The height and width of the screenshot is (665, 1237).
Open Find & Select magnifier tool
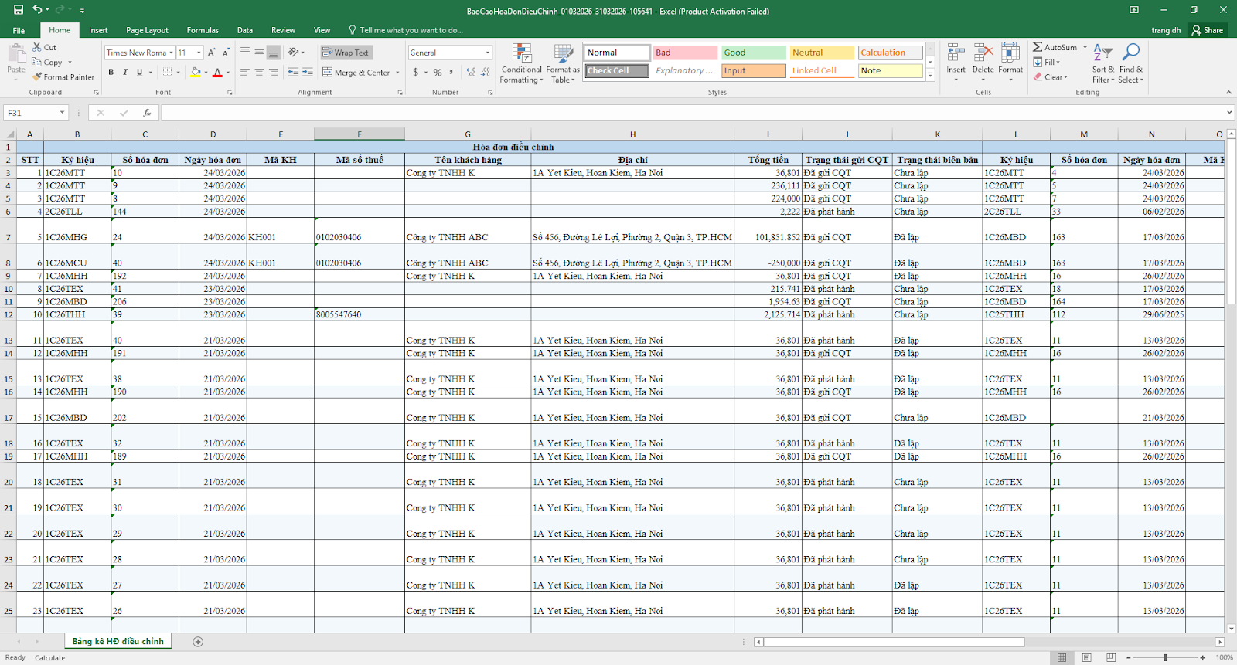(x=1130, y=63)
